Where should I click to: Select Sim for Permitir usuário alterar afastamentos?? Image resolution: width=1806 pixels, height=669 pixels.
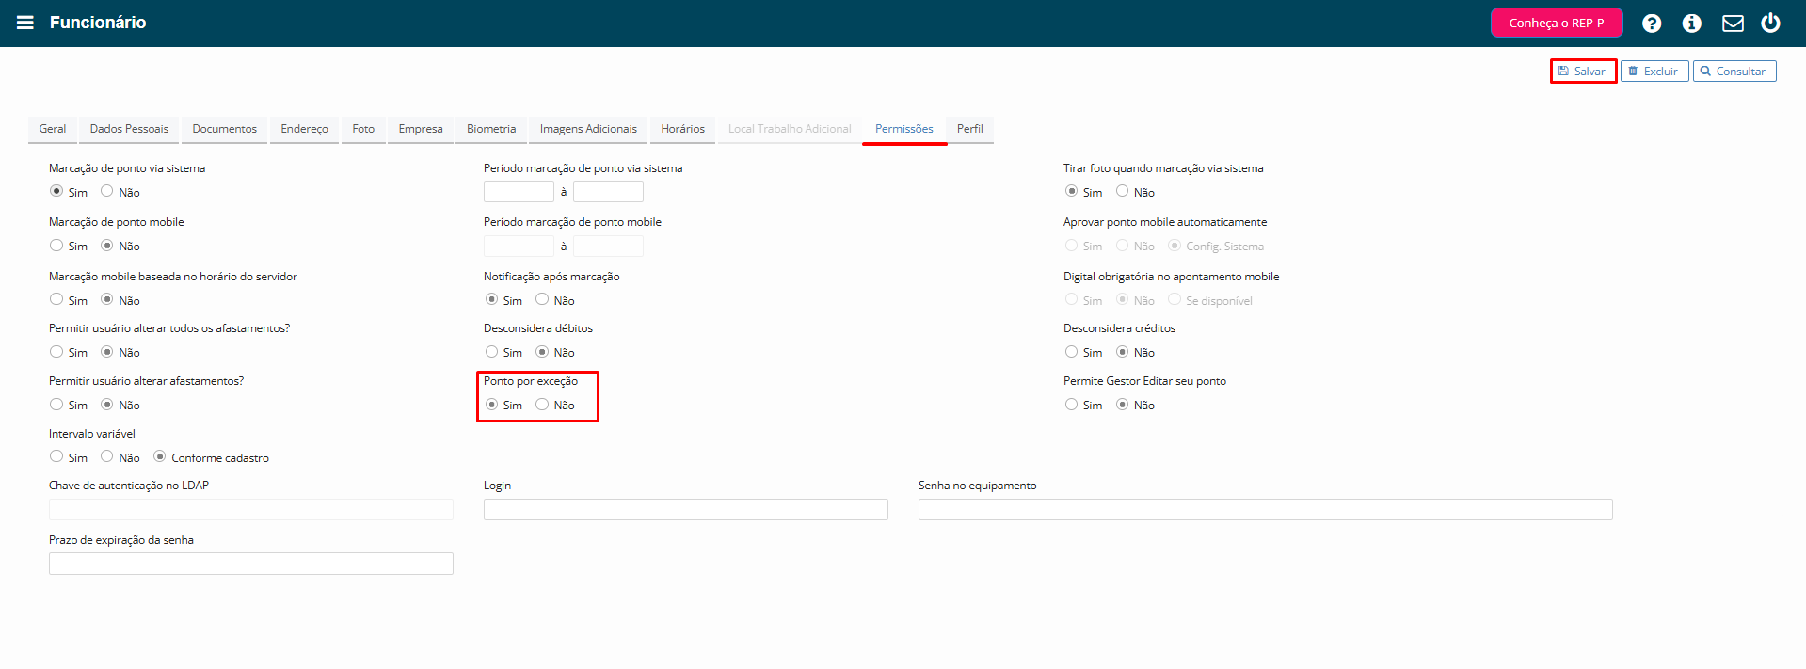(56, 405)
